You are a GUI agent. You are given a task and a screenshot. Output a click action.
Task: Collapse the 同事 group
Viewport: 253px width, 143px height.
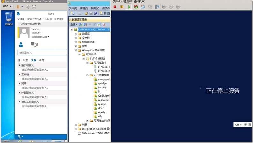[x=19, y=83]
